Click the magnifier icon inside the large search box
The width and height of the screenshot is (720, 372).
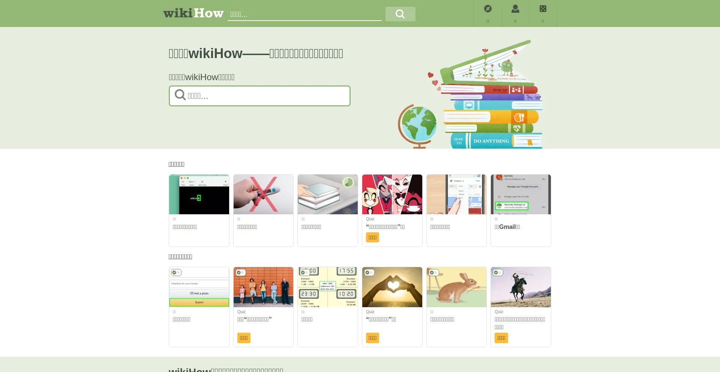coord(180,95)
